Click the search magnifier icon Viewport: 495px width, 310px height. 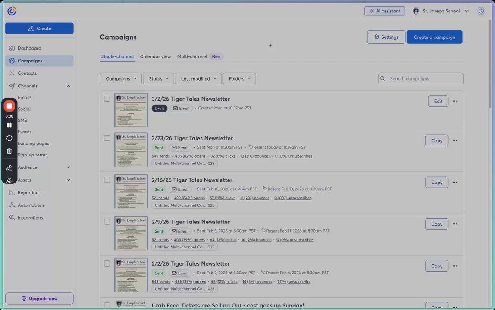(x=382, y=78)
